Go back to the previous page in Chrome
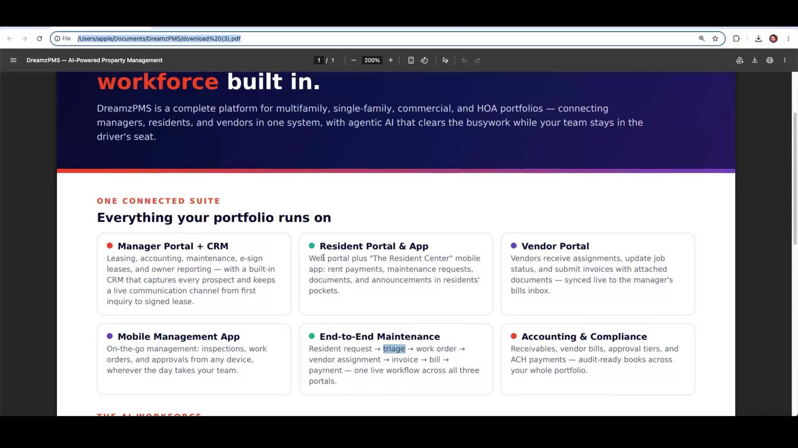798x448 pixels. 10,38
